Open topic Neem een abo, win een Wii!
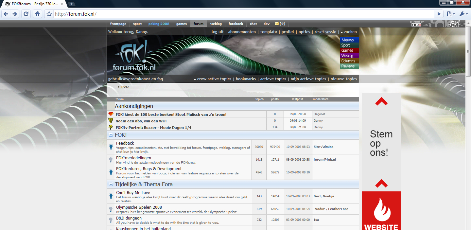 tap(141, 121)
